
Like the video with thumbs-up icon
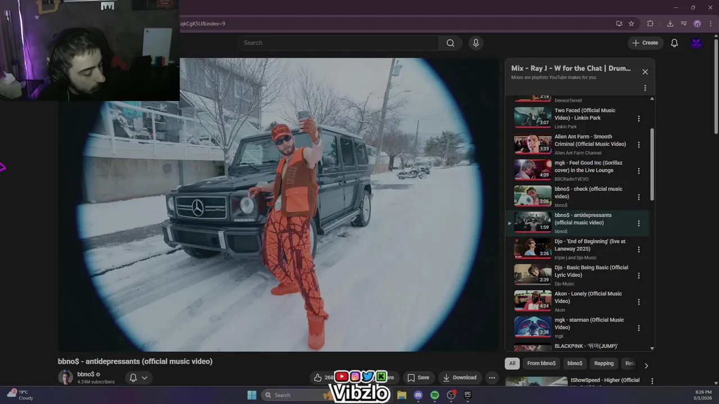click(318, 378)
